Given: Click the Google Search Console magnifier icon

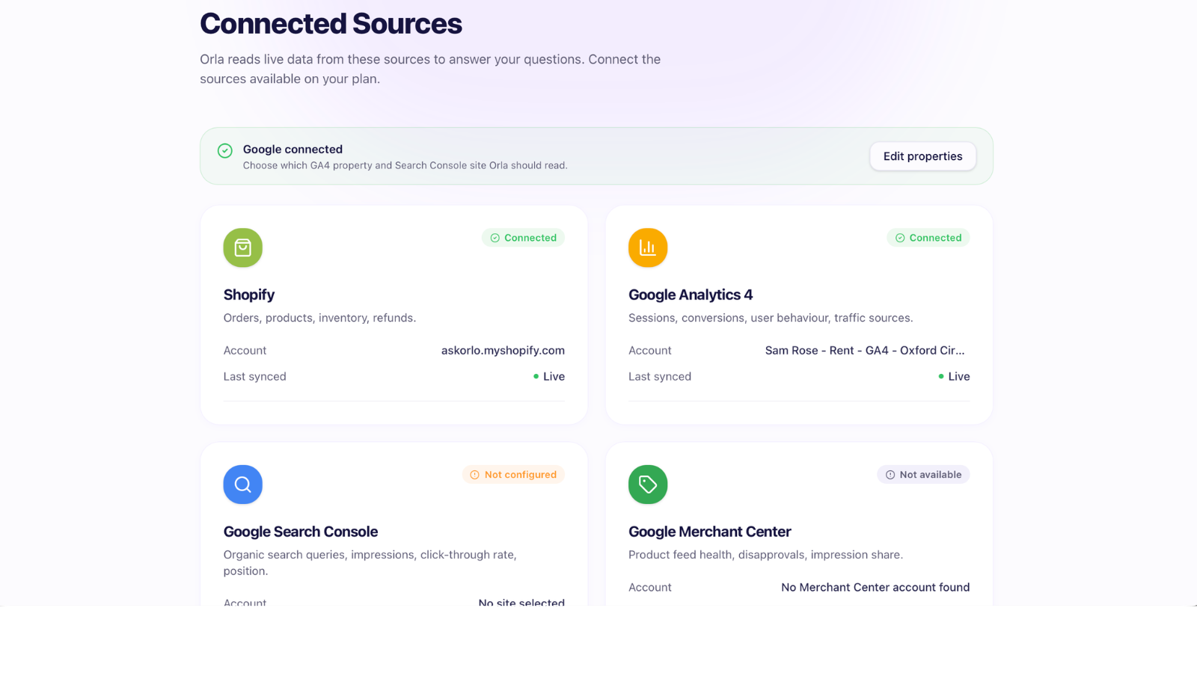Looking at the screenshot, I should point(242,485).
